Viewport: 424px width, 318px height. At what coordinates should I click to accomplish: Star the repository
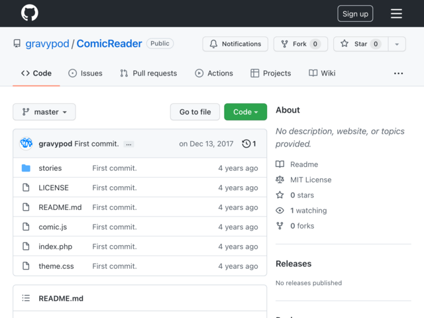tap(360, 44)
